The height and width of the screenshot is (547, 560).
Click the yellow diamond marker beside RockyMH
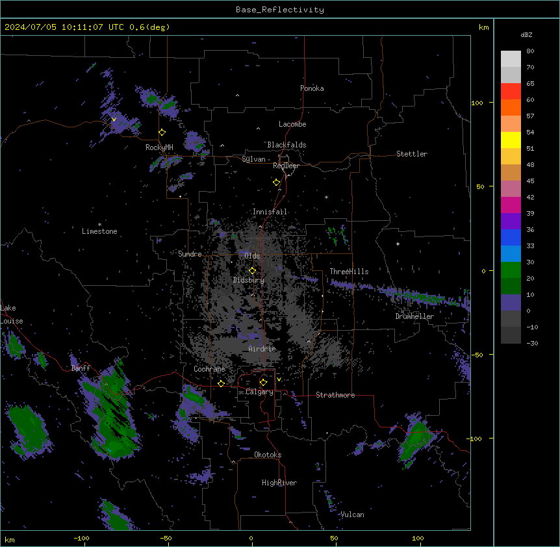coord(162,133)
